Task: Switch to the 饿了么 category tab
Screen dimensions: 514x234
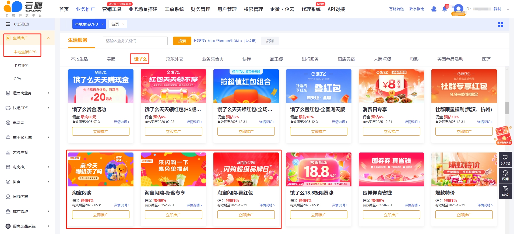Action: tap(140, 59)
